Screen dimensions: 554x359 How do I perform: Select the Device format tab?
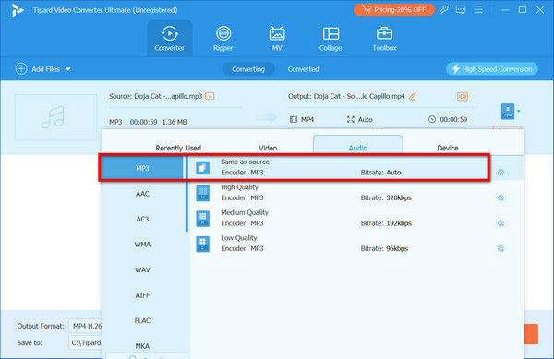(448, 148)
